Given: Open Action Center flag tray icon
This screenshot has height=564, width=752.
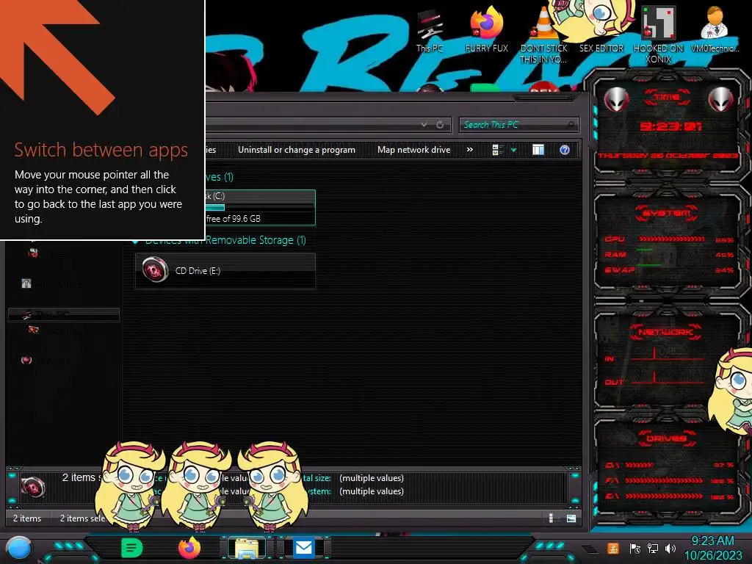Looking at the screenshot, I should [634, 548].
